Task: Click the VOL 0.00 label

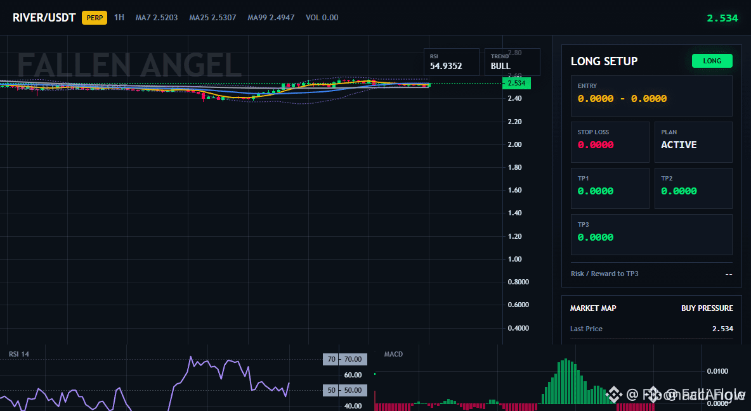Action: (322, 18)
